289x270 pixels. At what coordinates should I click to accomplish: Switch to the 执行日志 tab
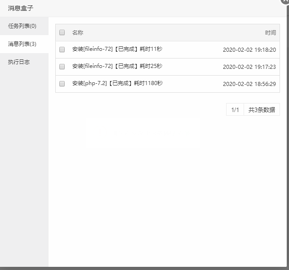coord(24,62)
